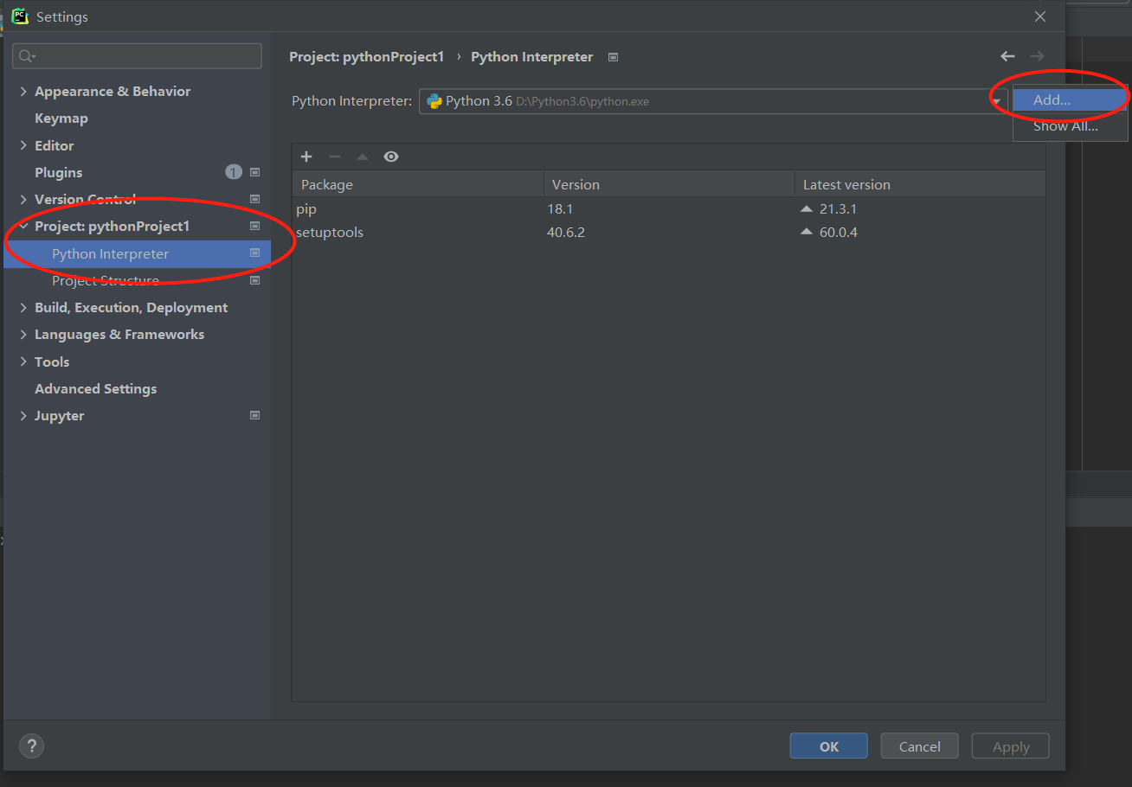Sort packages by the Package column header
This screenshot has height=787, width=1132.
[x=418, y=184]
